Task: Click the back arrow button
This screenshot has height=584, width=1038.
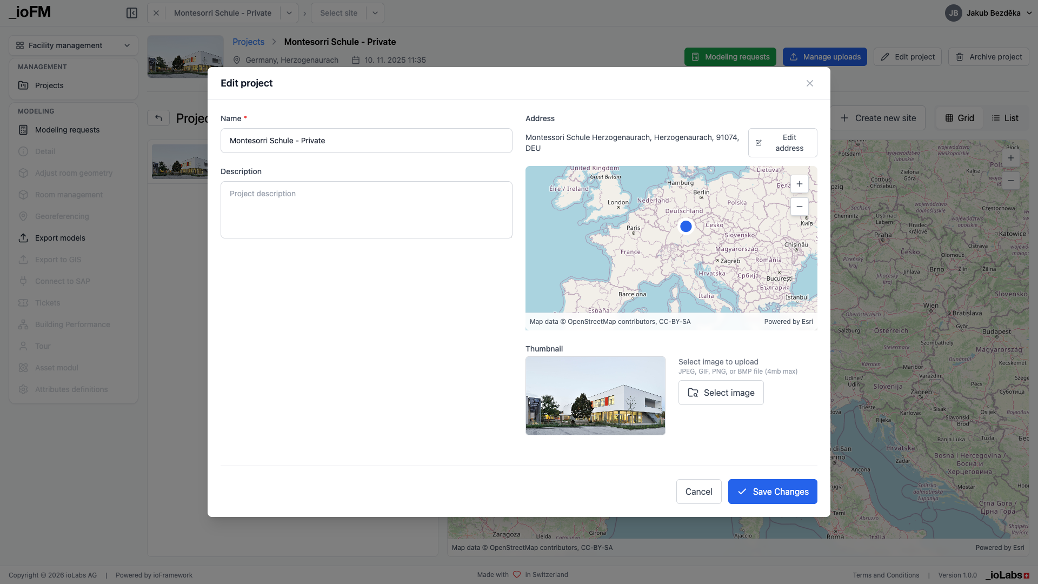Action: [x=158, y=118]
